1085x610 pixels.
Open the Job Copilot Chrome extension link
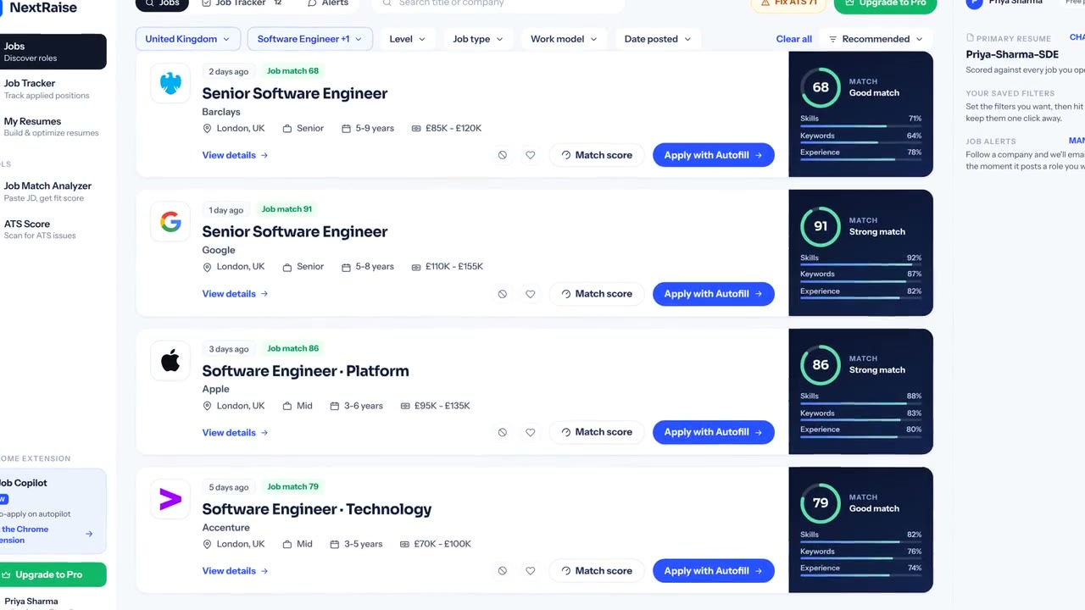click(47, 535)
